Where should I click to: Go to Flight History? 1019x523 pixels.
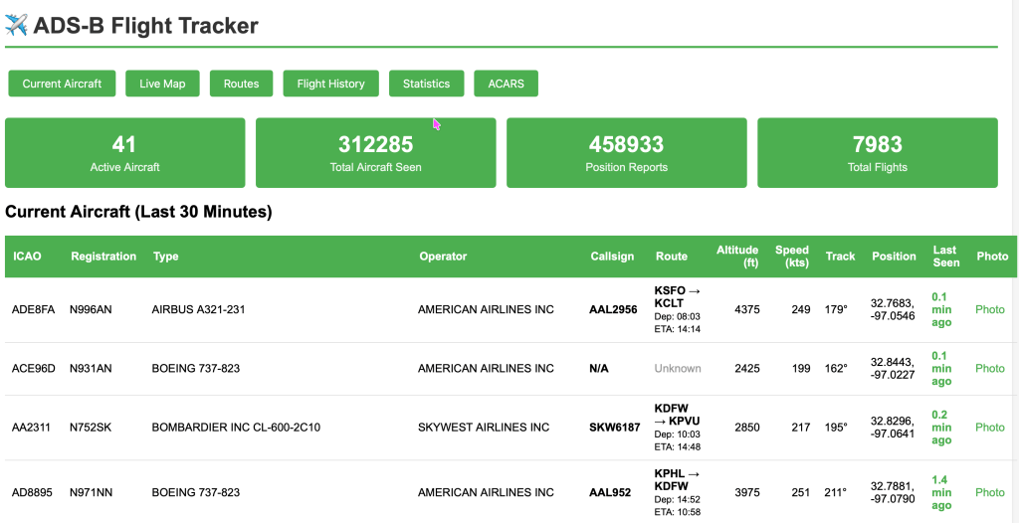330,84
